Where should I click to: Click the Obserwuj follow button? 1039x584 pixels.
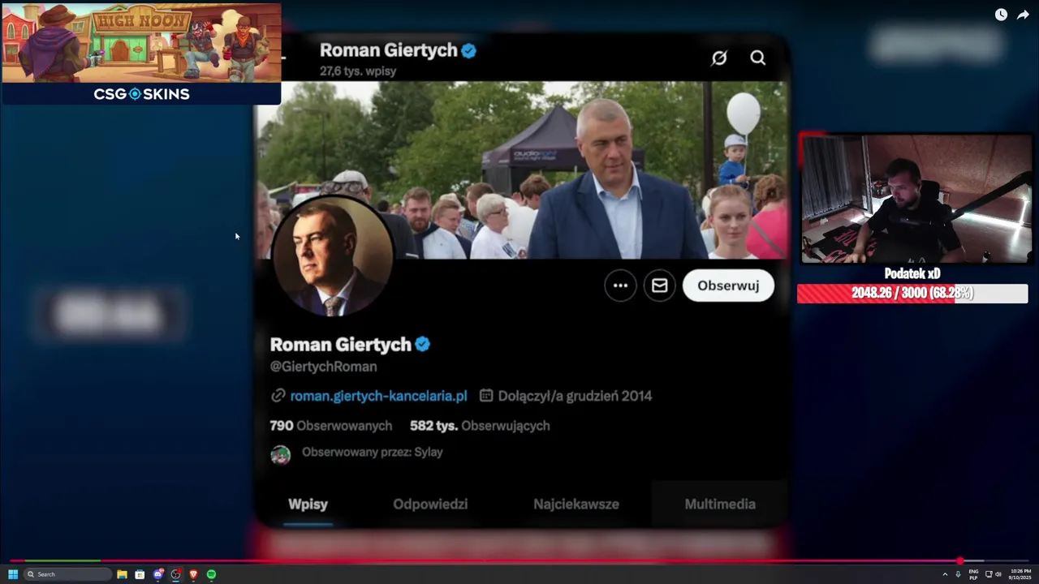coord(728,286)
